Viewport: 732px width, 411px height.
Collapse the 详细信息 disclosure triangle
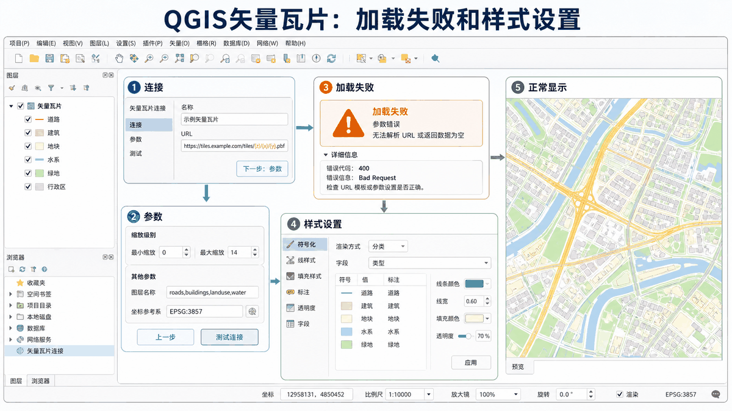tap(326, 155)
